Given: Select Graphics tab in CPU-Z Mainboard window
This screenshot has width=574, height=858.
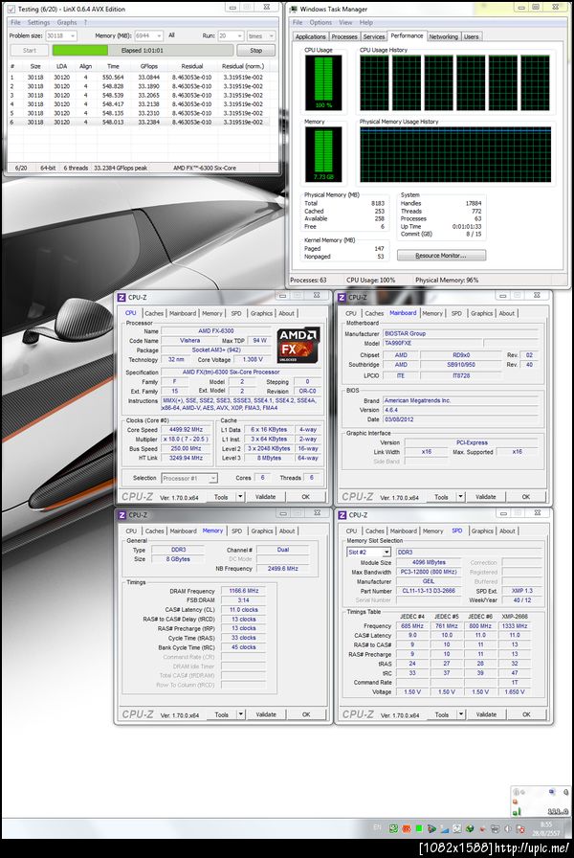Looking at the screenshot, I should pyautogui.click(x=481, y=313).
